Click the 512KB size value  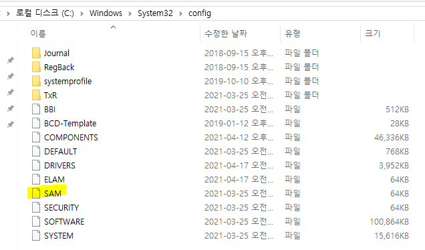(x=397, y=109)
